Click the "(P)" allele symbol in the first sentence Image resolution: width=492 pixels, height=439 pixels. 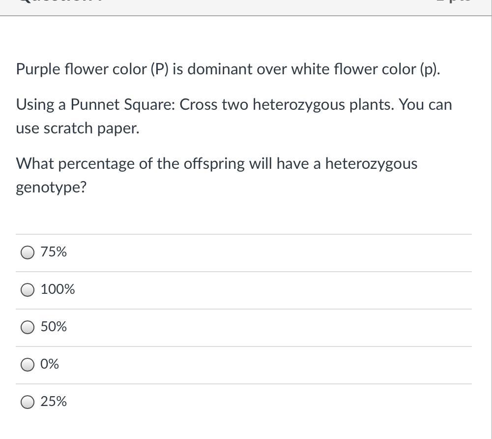160,69
